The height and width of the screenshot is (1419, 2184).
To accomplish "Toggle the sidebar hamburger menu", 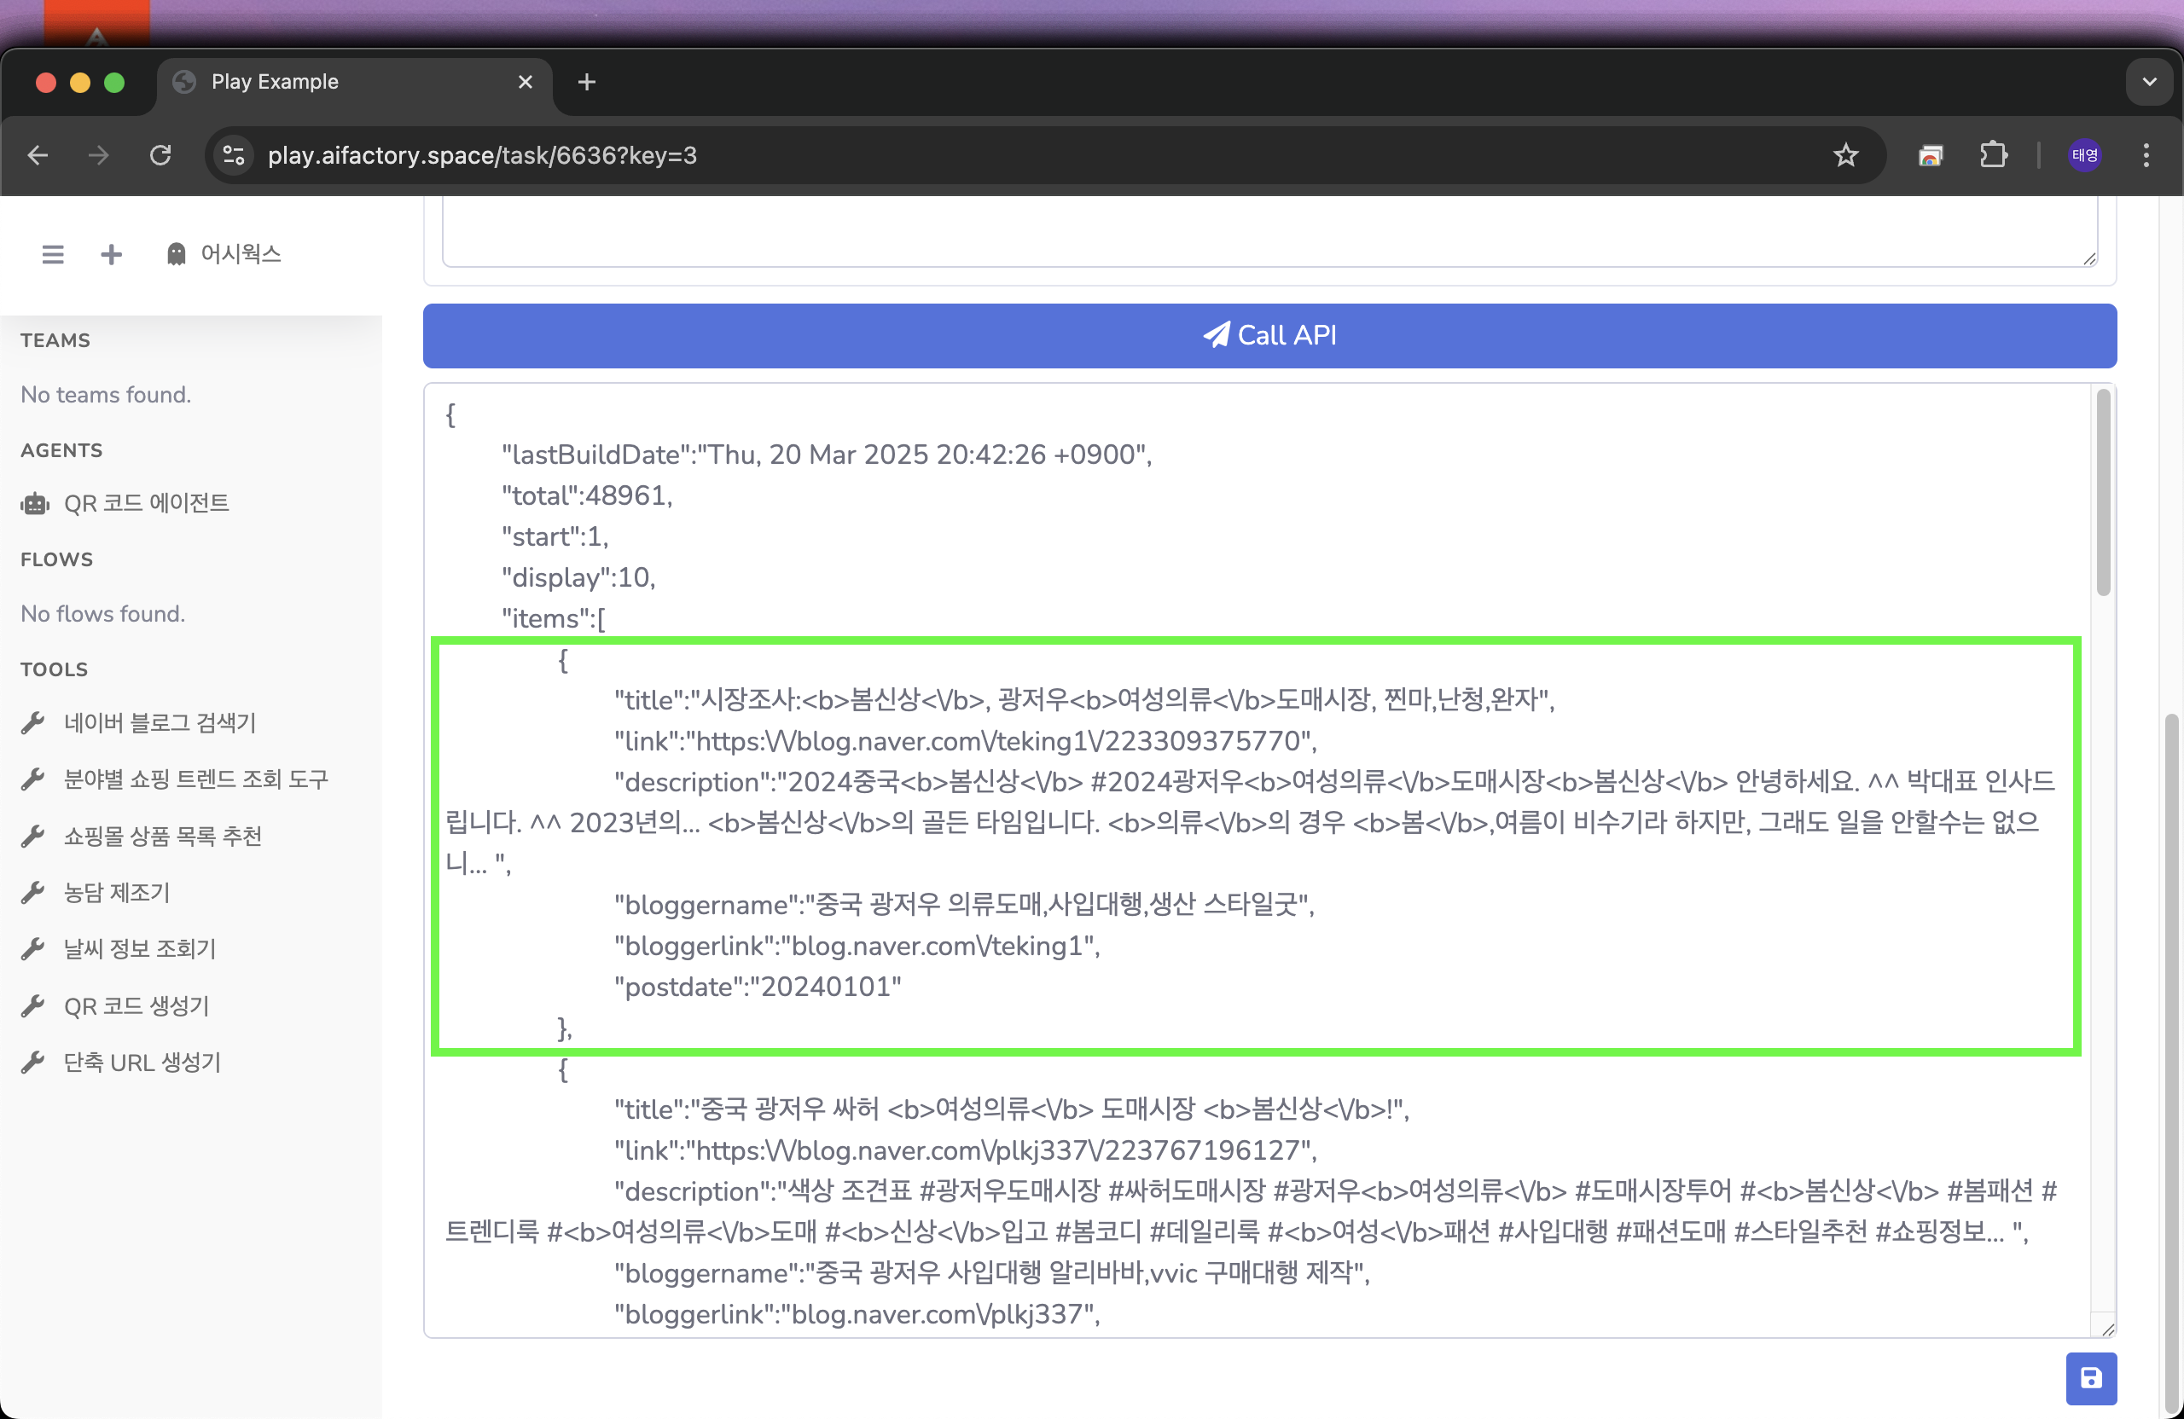I will point(53,254).
